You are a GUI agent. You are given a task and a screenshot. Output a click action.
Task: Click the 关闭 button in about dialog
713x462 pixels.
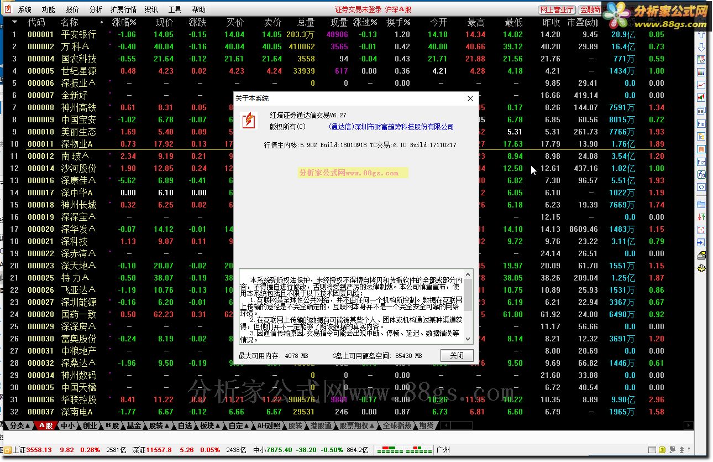pyautogui.click(x=457, y=355)
